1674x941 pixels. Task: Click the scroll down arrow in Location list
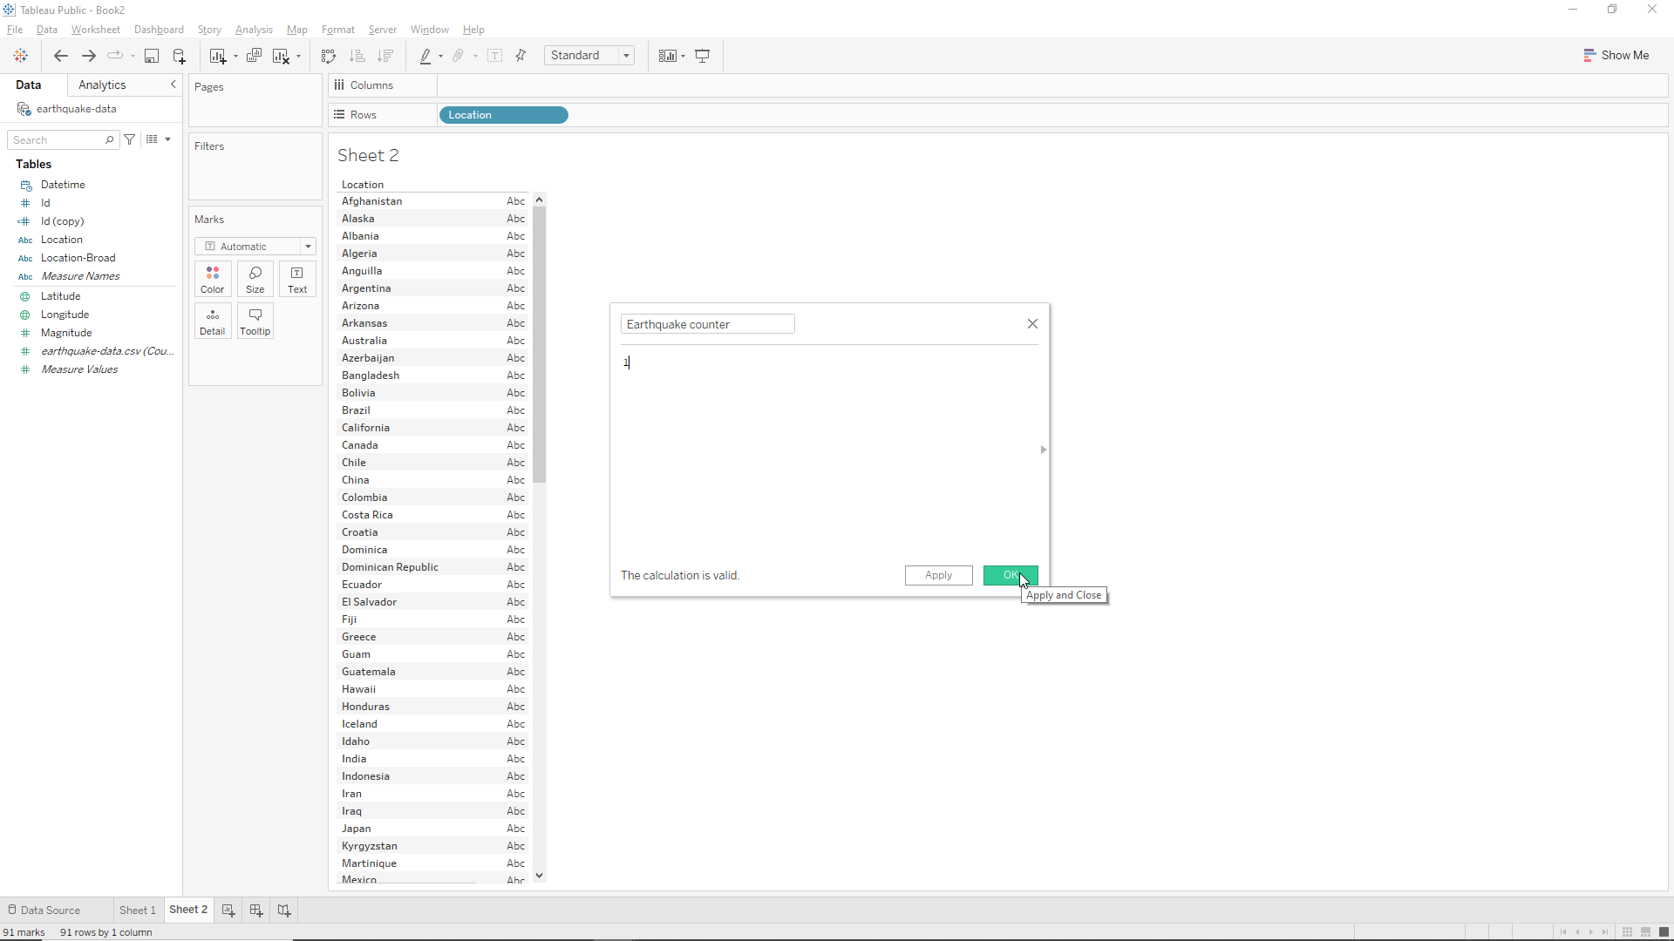(x=540, y=876)
